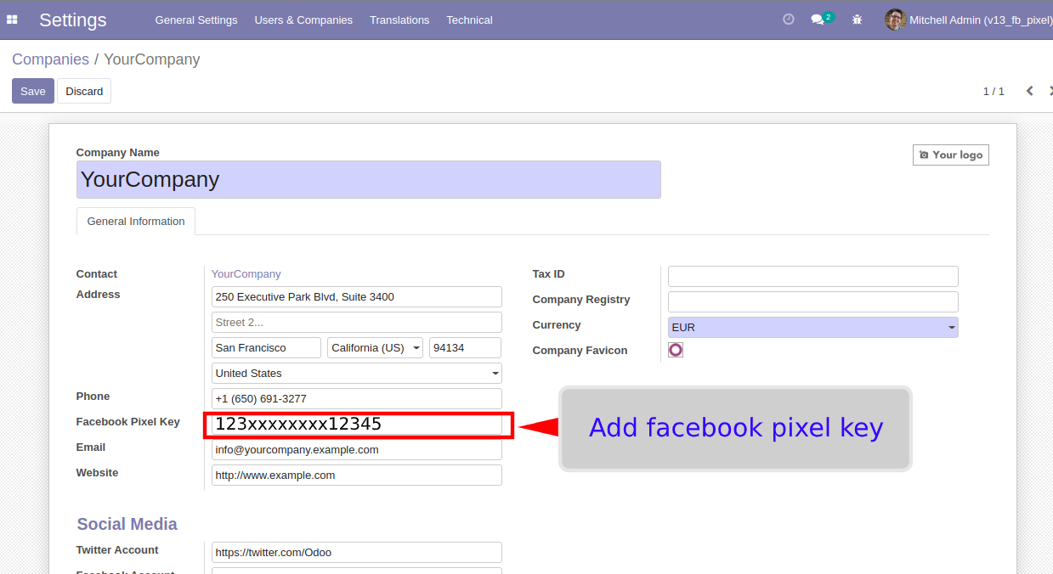Click the YourCompany breadcrumb text
The image size is (1053, 574).
(x=152, y=59)
